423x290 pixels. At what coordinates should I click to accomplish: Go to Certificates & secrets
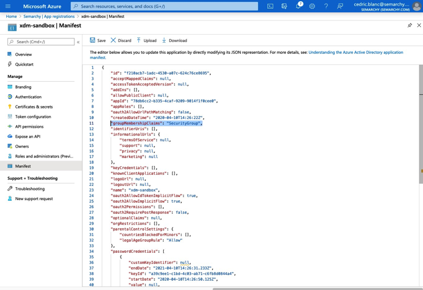[x=33, y=107]
